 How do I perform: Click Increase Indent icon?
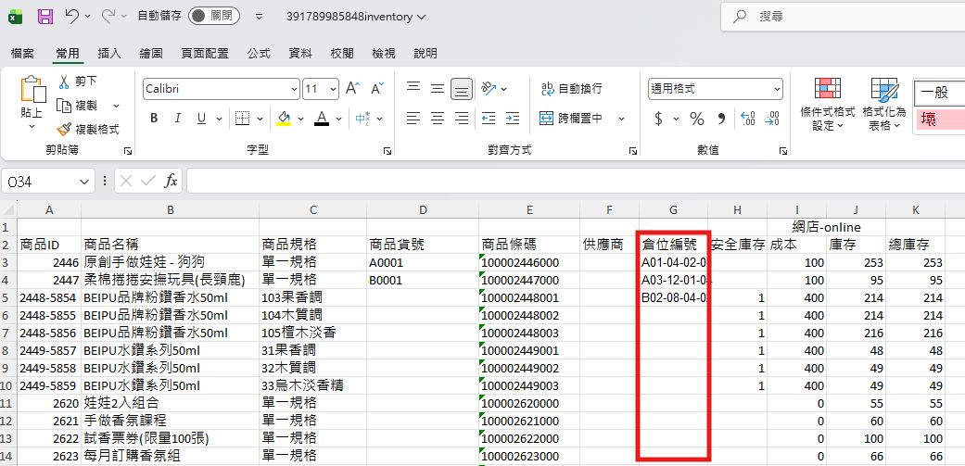point(512,118)
